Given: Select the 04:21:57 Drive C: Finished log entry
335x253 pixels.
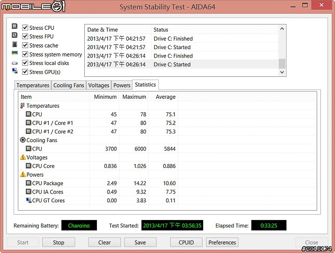Looking at the screenshot, I should [x=182, y=39].
